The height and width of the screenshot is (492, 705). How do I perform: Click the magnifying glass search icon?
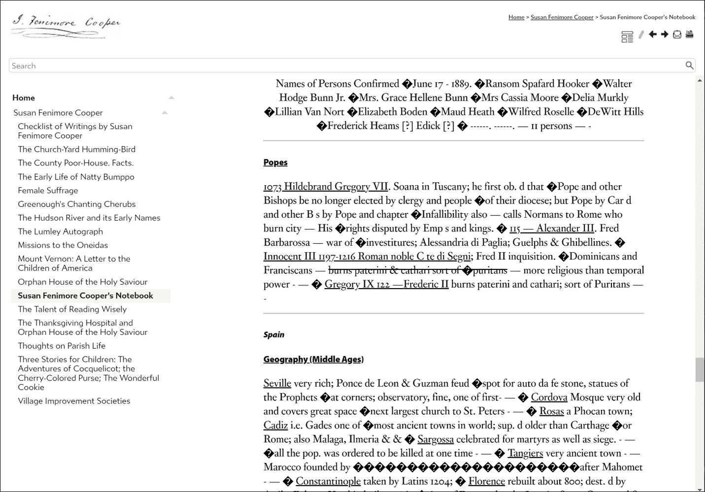coord(690,65)
